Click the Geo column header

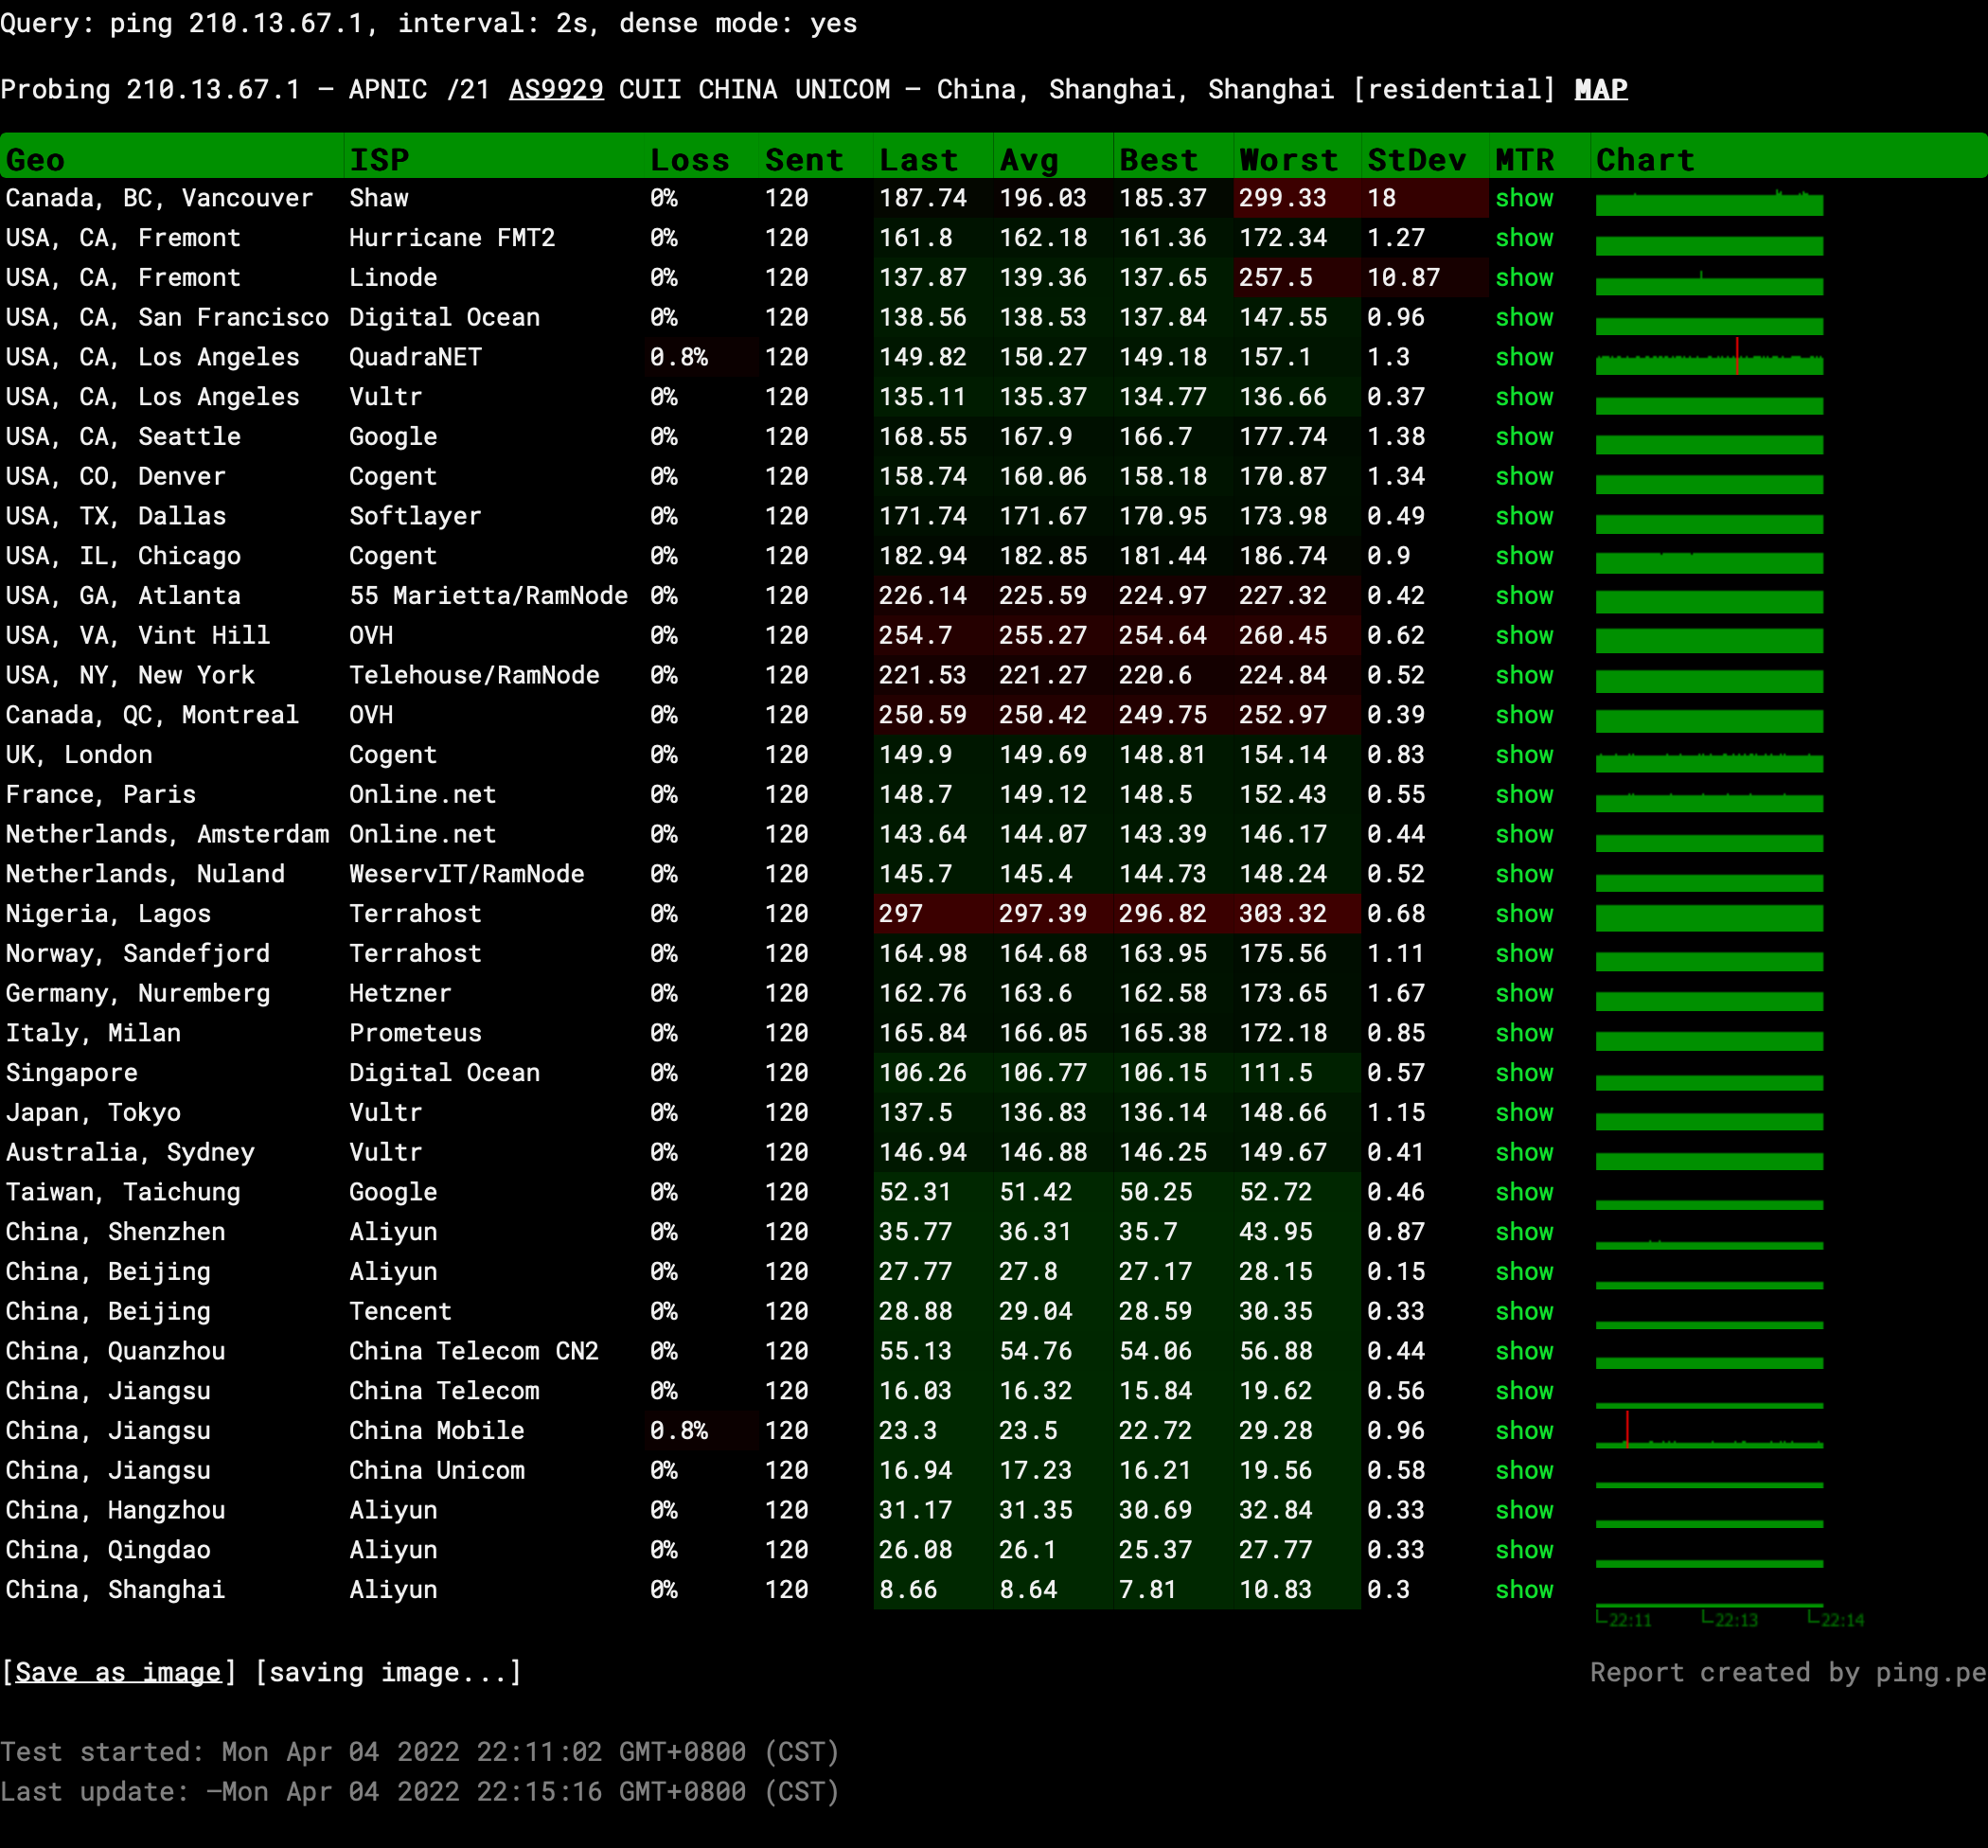point(36,160)
